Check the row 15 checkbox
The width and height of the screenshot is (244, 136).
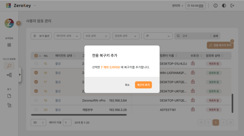click(x=36, y=63)
